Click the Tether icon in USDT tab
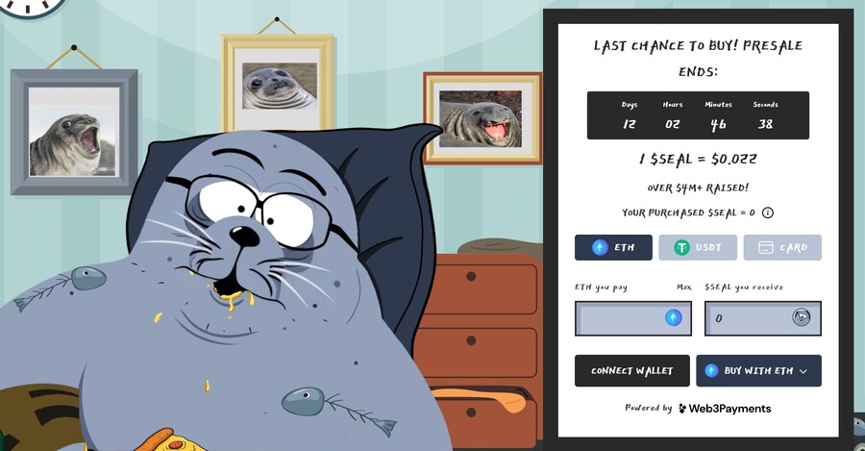865x451 pixels. (x=681, y=247)
